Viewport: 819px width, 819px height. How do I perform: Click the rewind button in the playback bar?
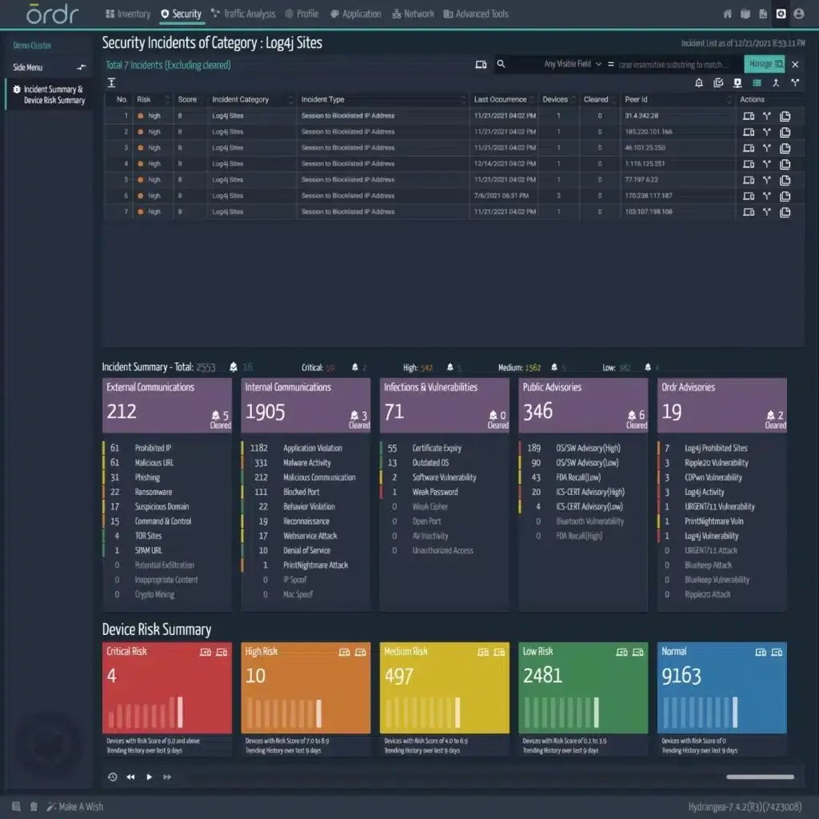[130, 777]
